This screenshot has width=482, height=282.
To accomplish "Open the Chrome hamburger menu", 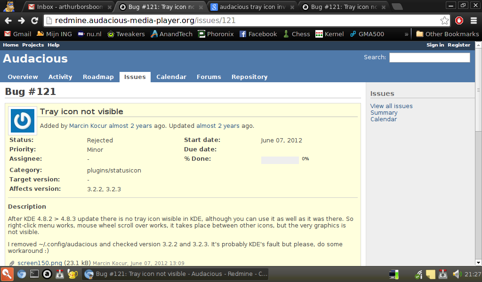I will click(474, 21).
